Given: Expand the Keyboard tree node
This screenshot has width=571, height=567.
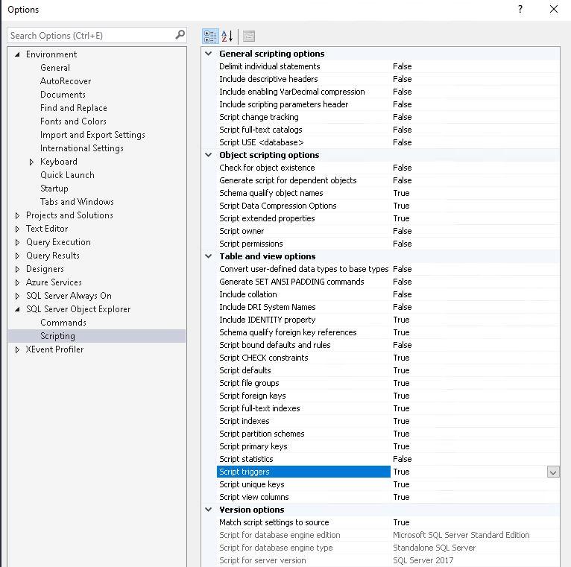Looking at the screenshot, I should tap(31, 162).
